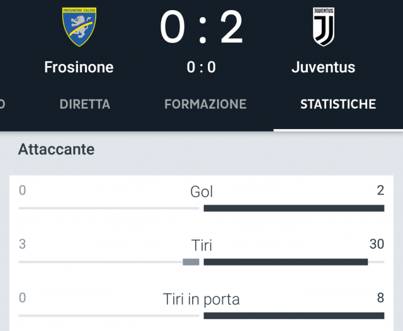Click the Juventus Tiri dark bar
The width and height of the screenshot is (403, 331).
pyautogui.click(x=286, y=262)
